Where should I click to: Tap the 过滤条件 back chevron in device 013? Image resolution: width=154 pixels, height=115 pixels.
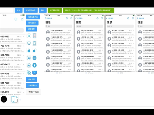coord(46,18)
